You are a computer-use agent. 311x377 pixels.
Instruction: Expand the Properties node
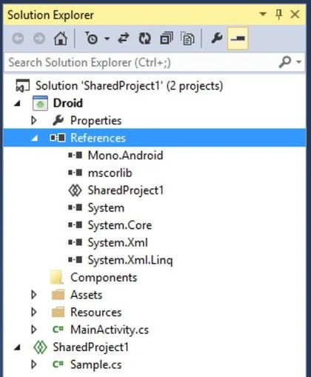(34, 121)
